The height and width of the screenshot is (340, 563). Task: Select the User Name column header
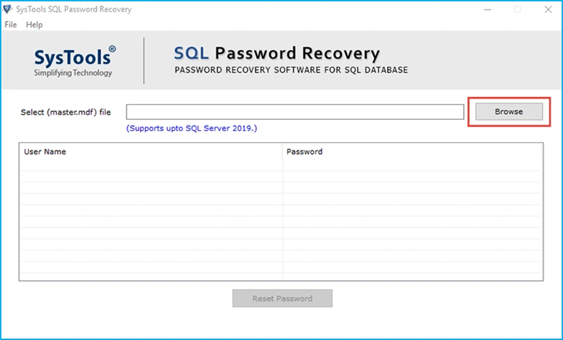(x=45, y=152)
